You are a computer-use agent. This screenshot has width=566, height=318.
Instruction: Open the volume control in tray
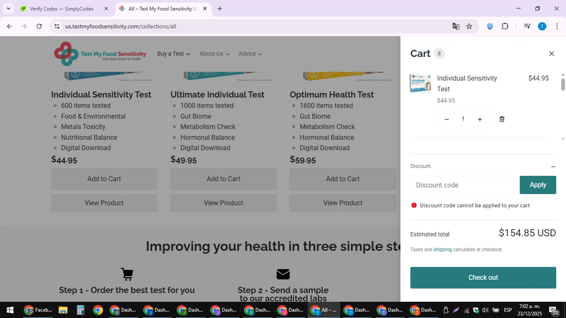click(485, 310)
